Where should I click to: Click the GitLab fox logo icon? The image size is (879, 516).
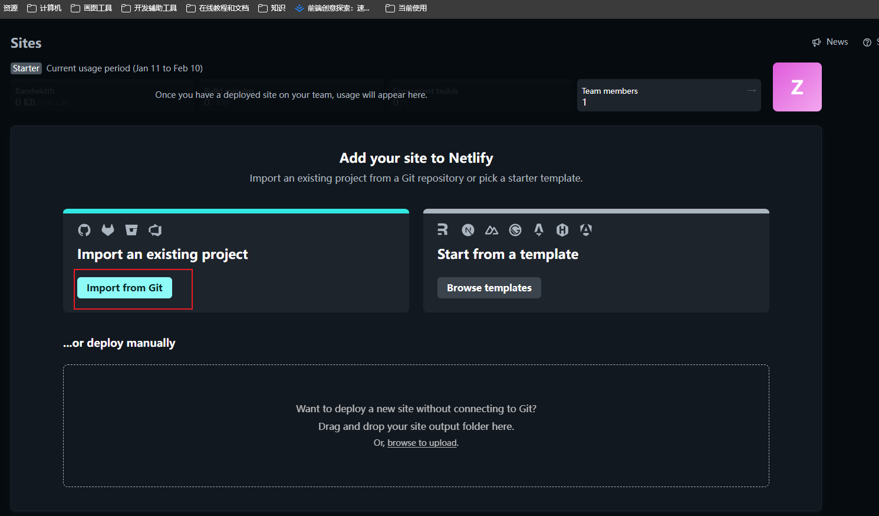pyautogui.click(x=108, y=230)
